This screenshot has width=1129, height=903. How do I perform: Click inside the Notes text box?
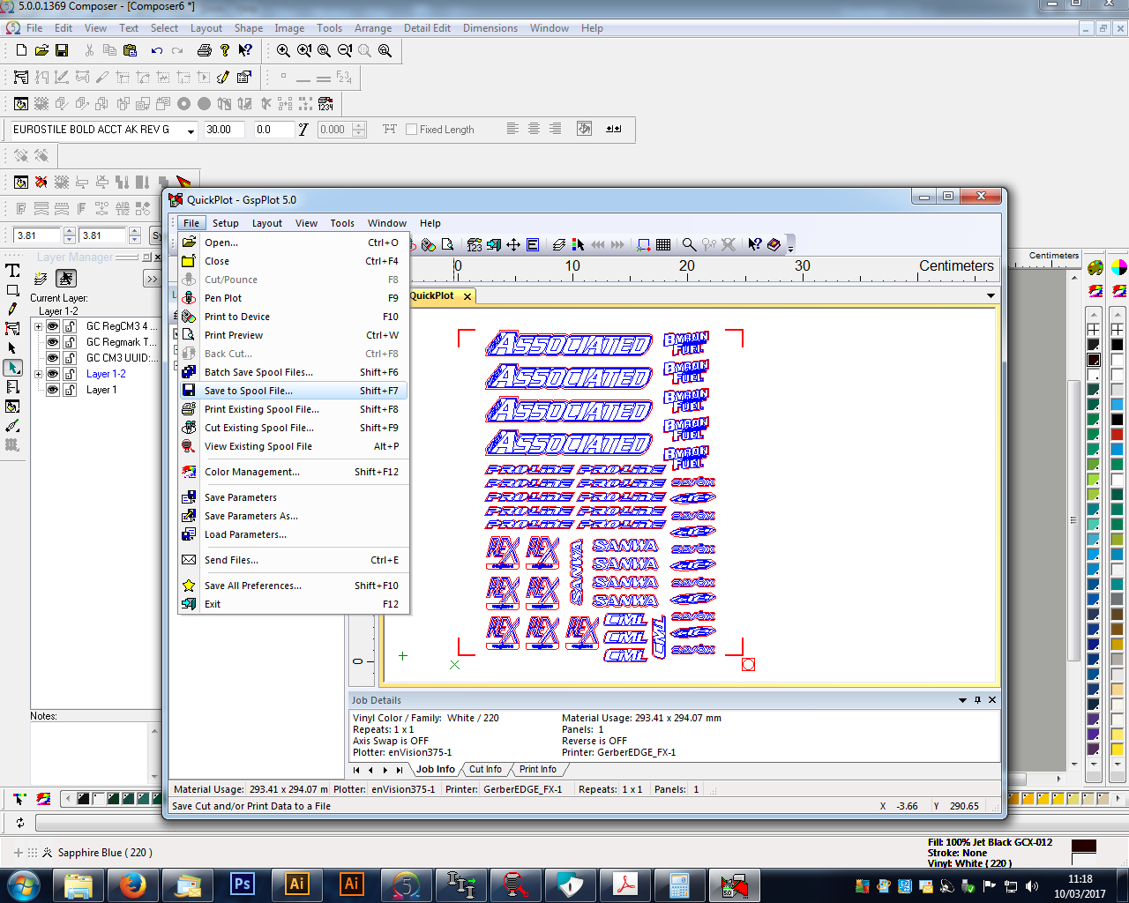click(x=88, y=752)
